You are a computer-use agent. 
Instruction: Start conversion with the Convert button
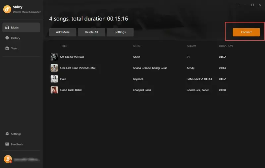[246, 32]
